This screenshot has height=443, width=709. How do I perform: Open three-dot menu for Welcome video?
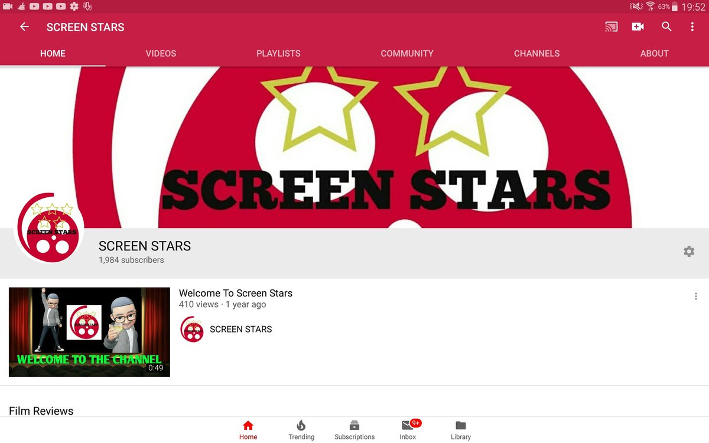[x=695, y=297]
